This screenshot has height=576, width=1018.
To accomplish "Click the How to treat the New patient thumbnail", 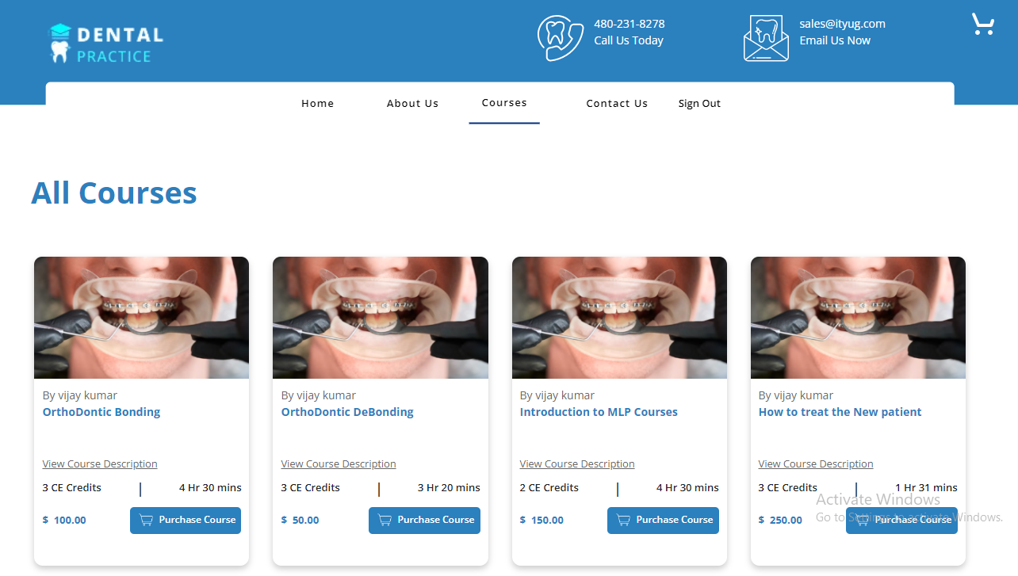I will [858, 317].
